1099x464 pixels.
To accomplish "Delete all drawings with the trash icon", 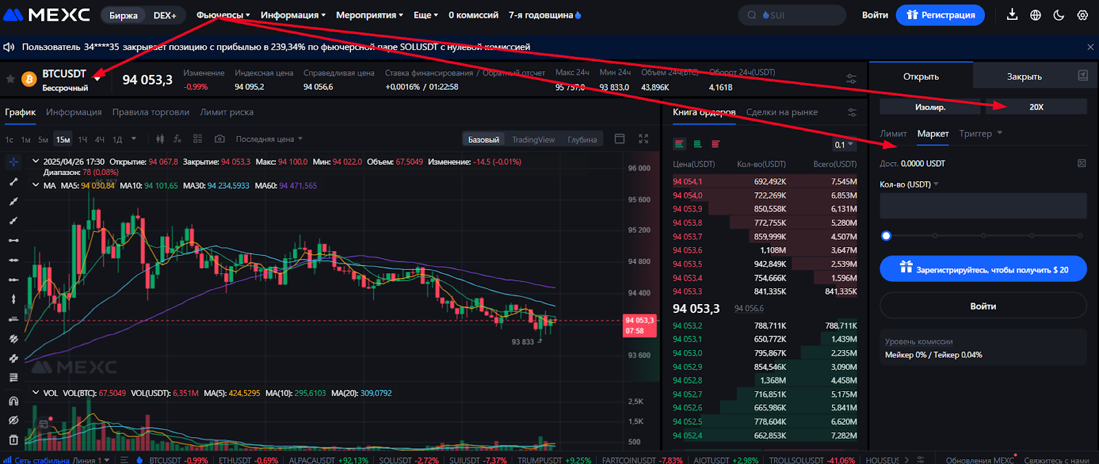I will [x=13, y=440].
